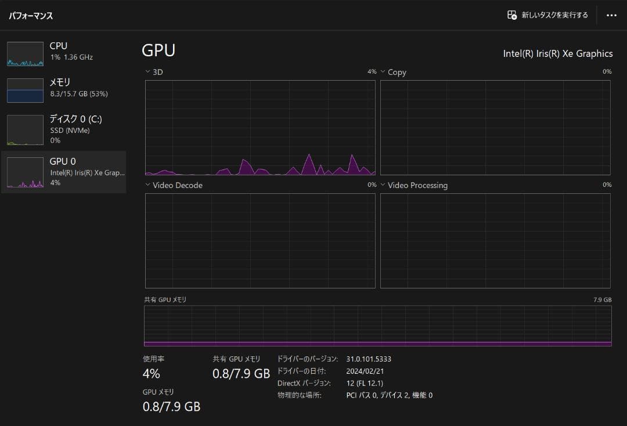Open the Copy engine dropdown chevron
The height and width of the screenshot is (426, 627).
[x=383, y=72]
